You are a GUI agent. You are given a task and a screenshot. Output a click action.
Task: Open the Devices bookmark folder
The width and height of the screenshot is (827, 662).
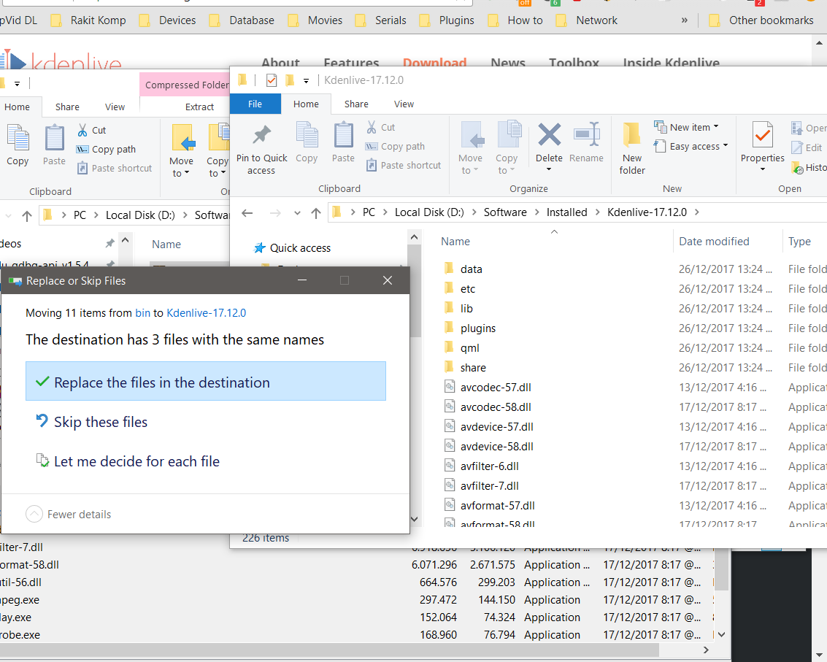pos(168,20)
